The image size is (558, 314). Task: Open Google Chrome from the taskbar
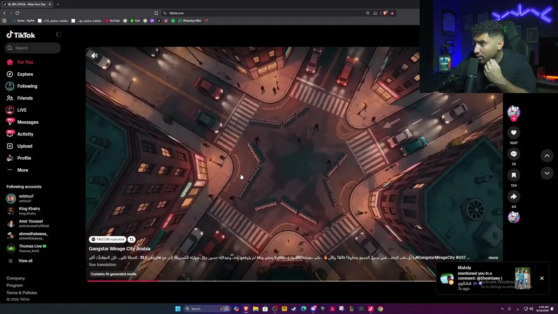380,309
